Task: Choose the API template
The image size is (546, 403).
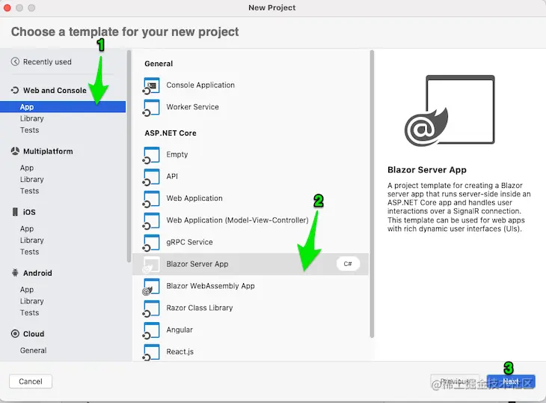Action: coord(250,176)
